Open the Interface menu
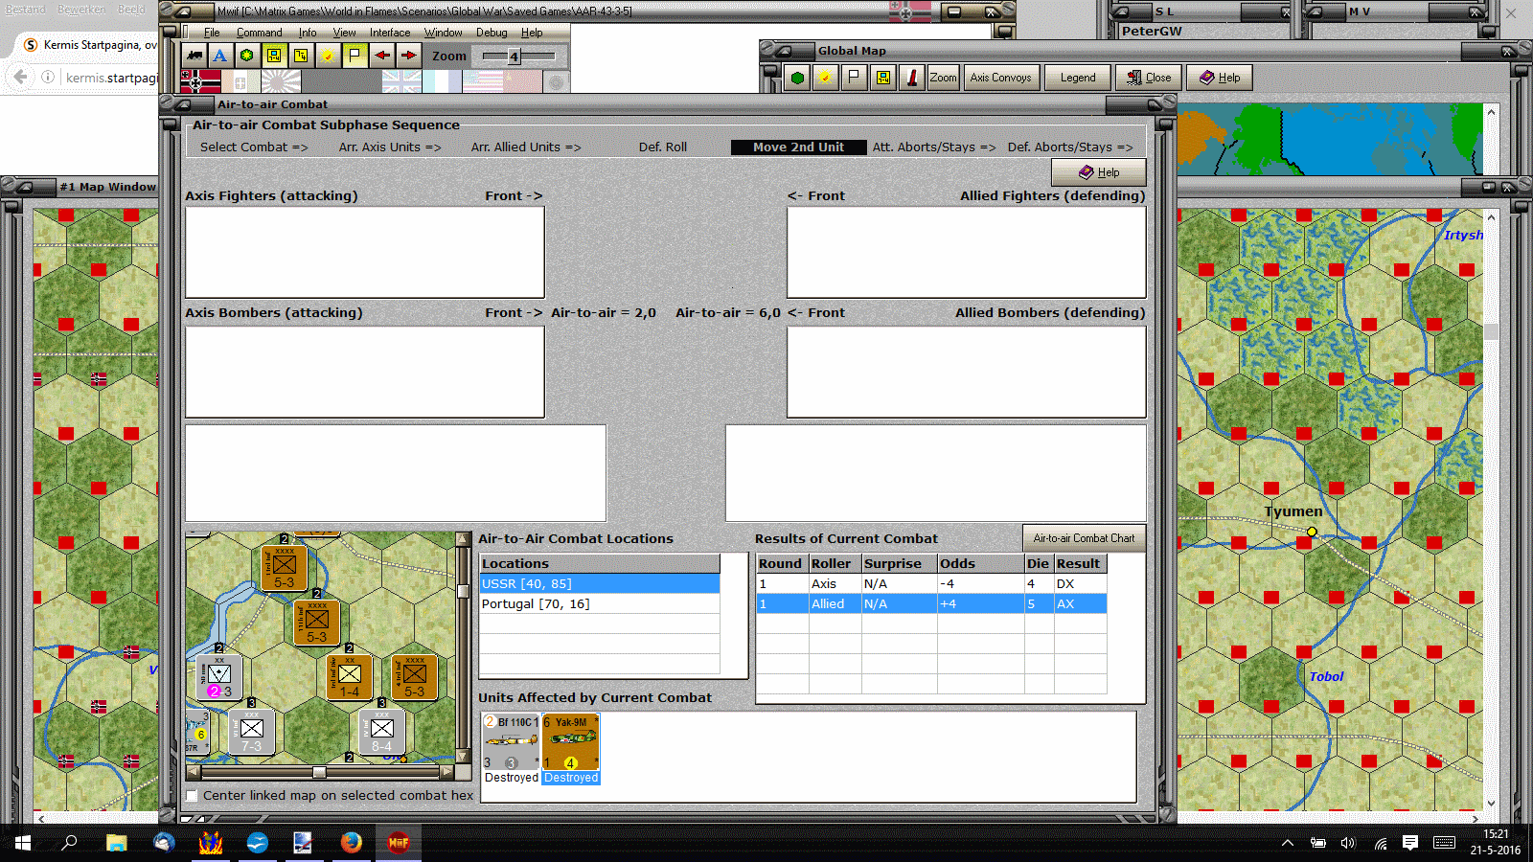 (390, 33)
